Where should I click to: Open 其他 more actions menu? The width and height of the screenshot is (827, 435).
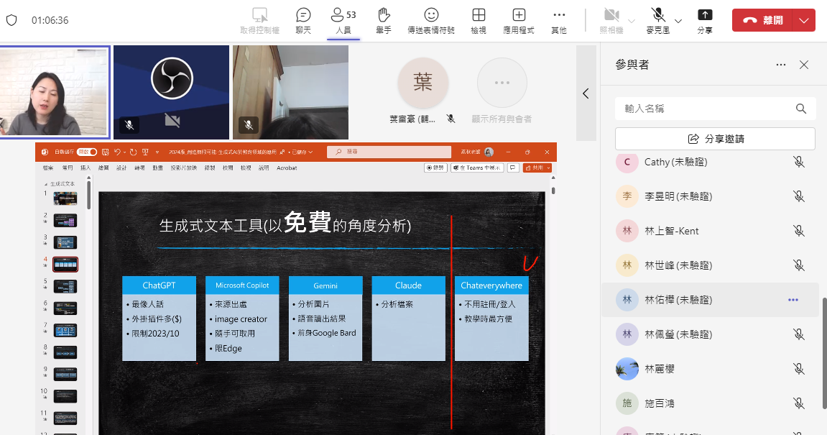coord(559,21)
